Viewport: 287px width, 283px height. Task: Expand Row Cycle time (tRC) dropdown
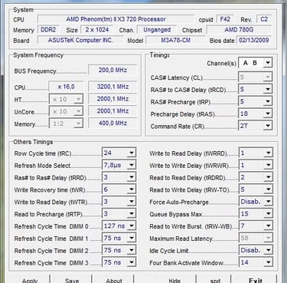119,153
